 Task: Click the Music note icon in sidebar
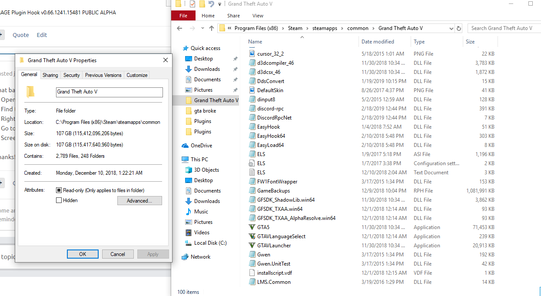coord(189,212)
